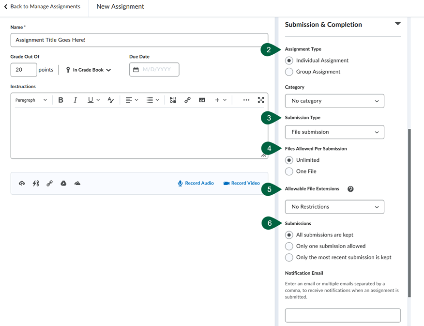Open the editor fullscreen view
Viewport: 424px width, 326px height.
261,100
